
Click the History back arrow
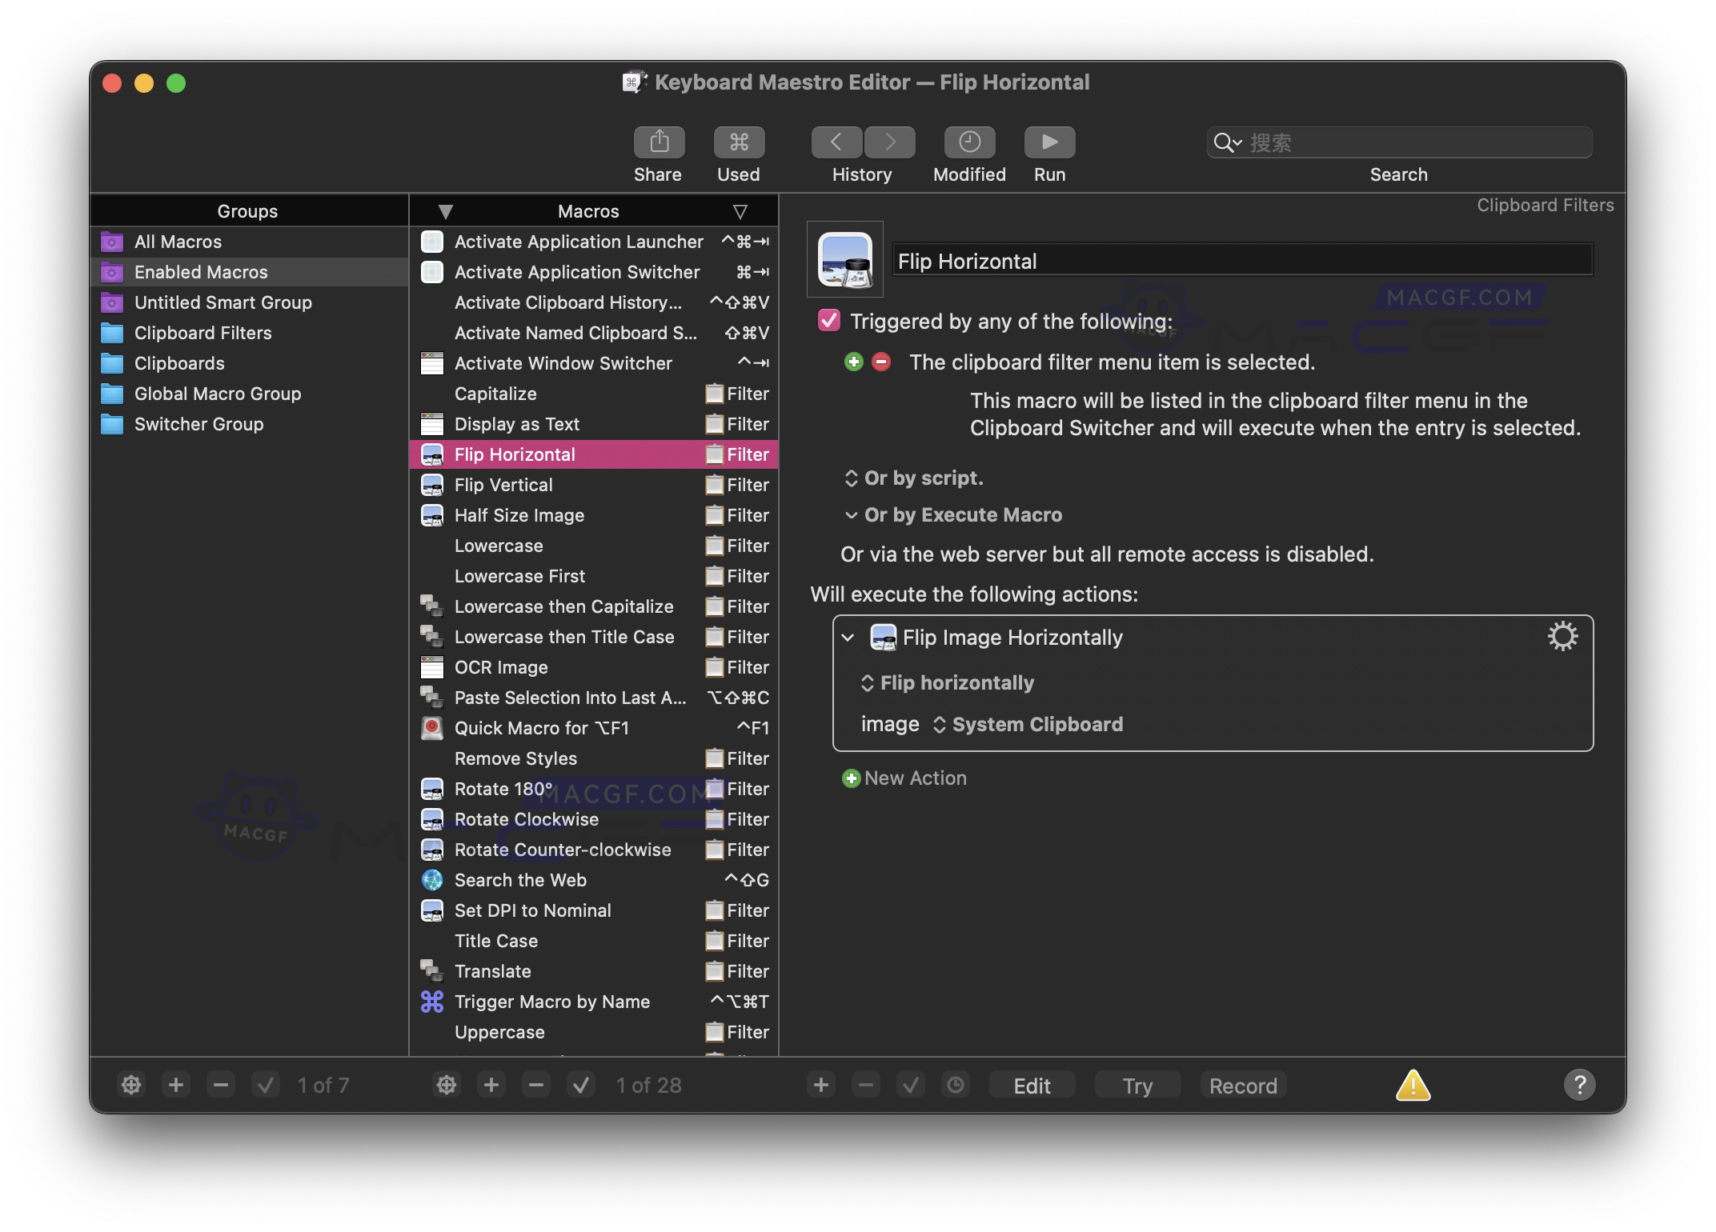tap(836, 142)
